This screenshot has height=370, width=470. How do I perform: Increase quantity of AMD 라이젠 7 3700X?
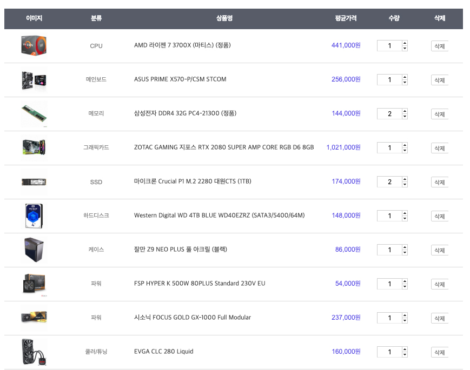[x=405, y=43]
